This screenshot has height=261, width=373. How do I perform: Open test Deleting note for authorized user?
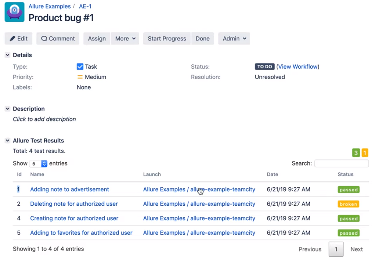74,204
